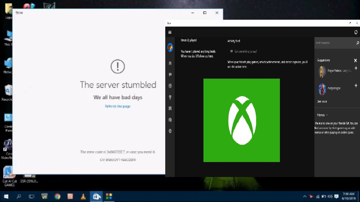
Task: Open the volume tray icon
Action: point(330,196)
